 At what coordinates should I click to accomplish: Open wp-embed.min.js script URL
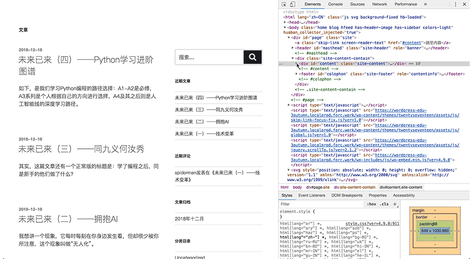pos(371,158)
